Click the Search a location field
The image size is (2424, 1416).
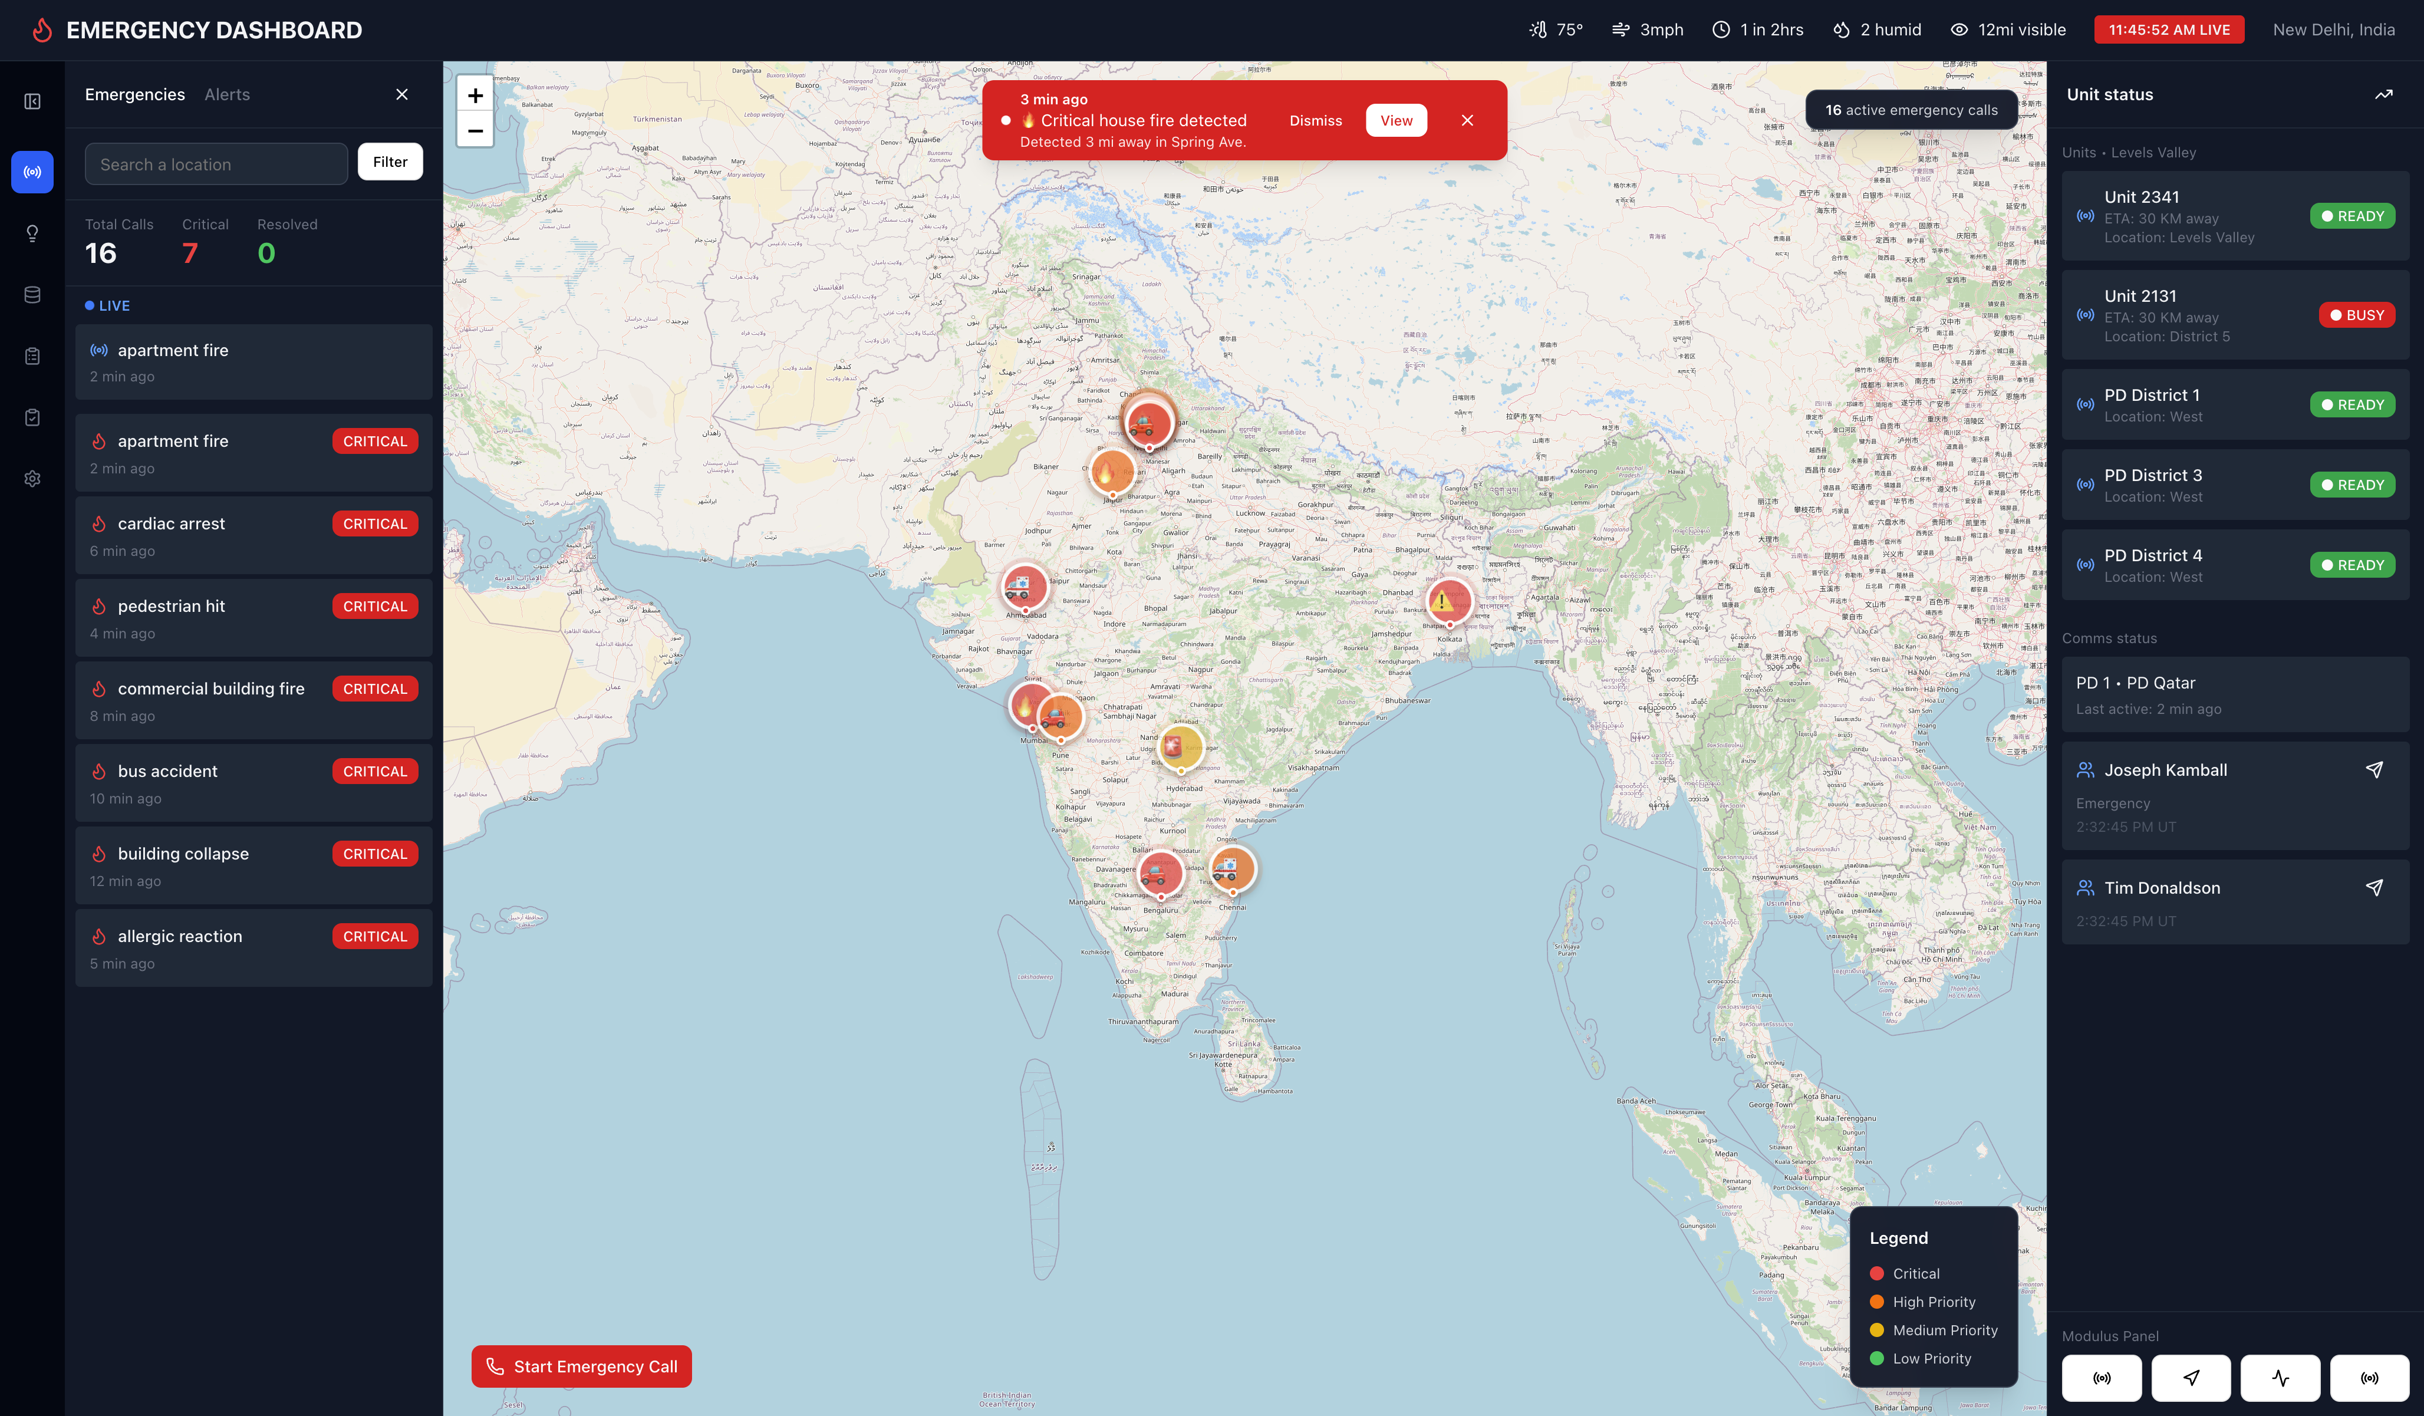pyautogui.click(x=216, y=164)
